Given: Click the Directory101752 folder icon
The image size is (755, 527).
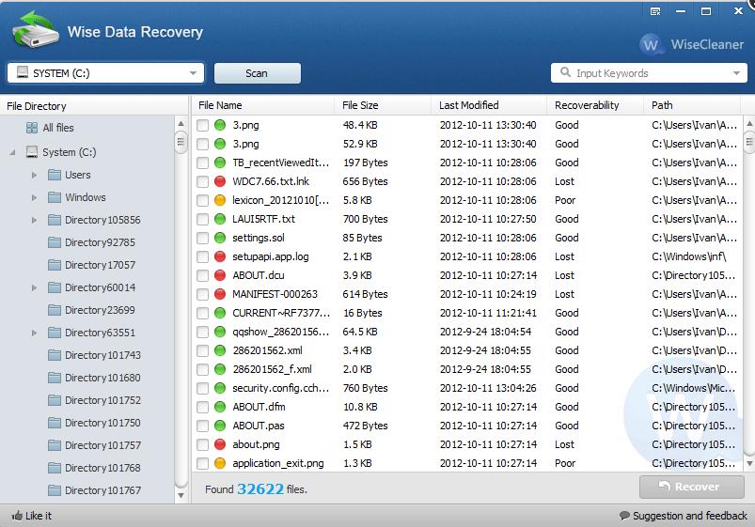Looking at the screenshot, I should pyautogui.click(x=55, y=400).
